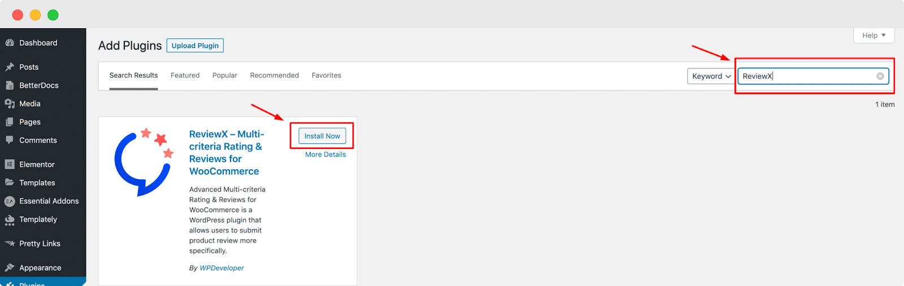Viewport: 904px width, 286px height.
Task: Click the ReviewX plugin logo
Action: pyautogui.click(x=144, y=162)
